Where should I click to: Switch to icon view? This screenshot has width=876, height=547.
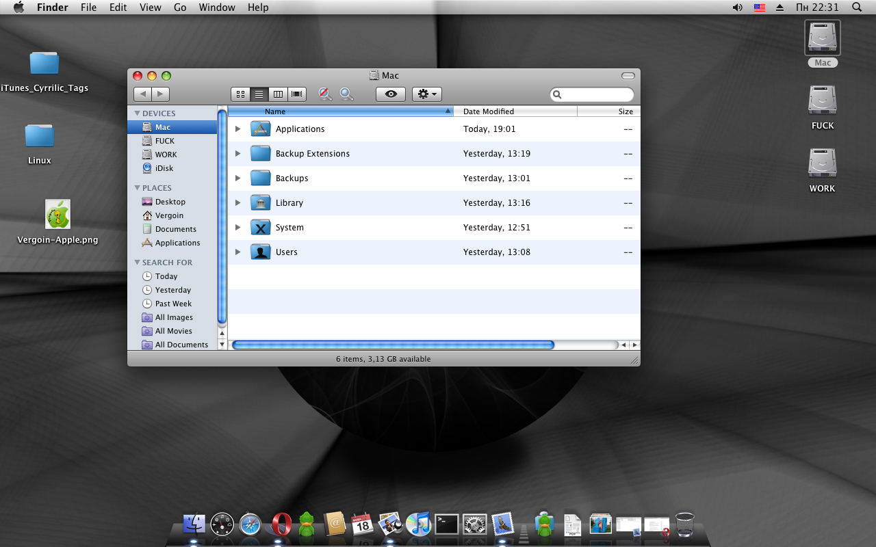pos(240,94)
